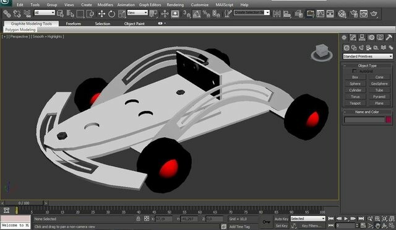Collapse the Object Type rollout

(x=367, y=66)
